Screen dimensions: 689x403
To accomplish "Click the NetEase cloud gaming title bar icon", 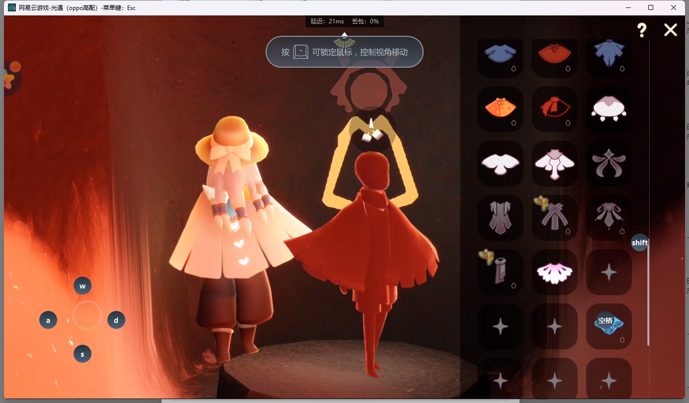I will tap(12, 7).
